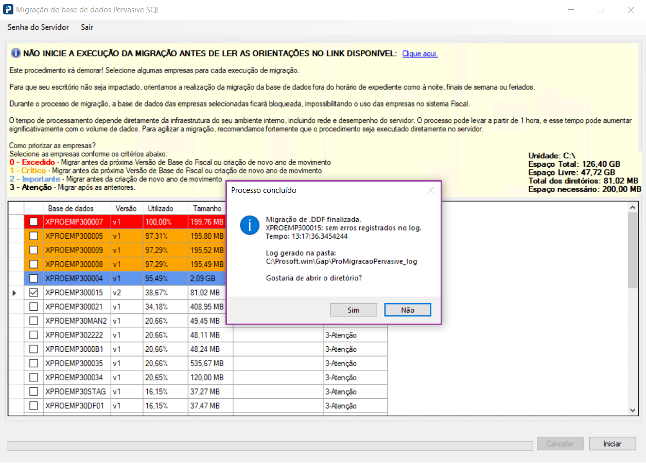Click the scrollbar down arrow of the grid
The image size is (646, 463).
click(x=634, y=410)
